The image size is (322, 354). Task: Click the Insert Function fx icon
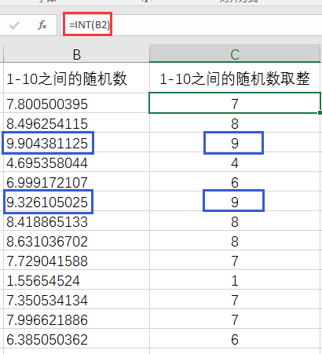coord(42,25)
